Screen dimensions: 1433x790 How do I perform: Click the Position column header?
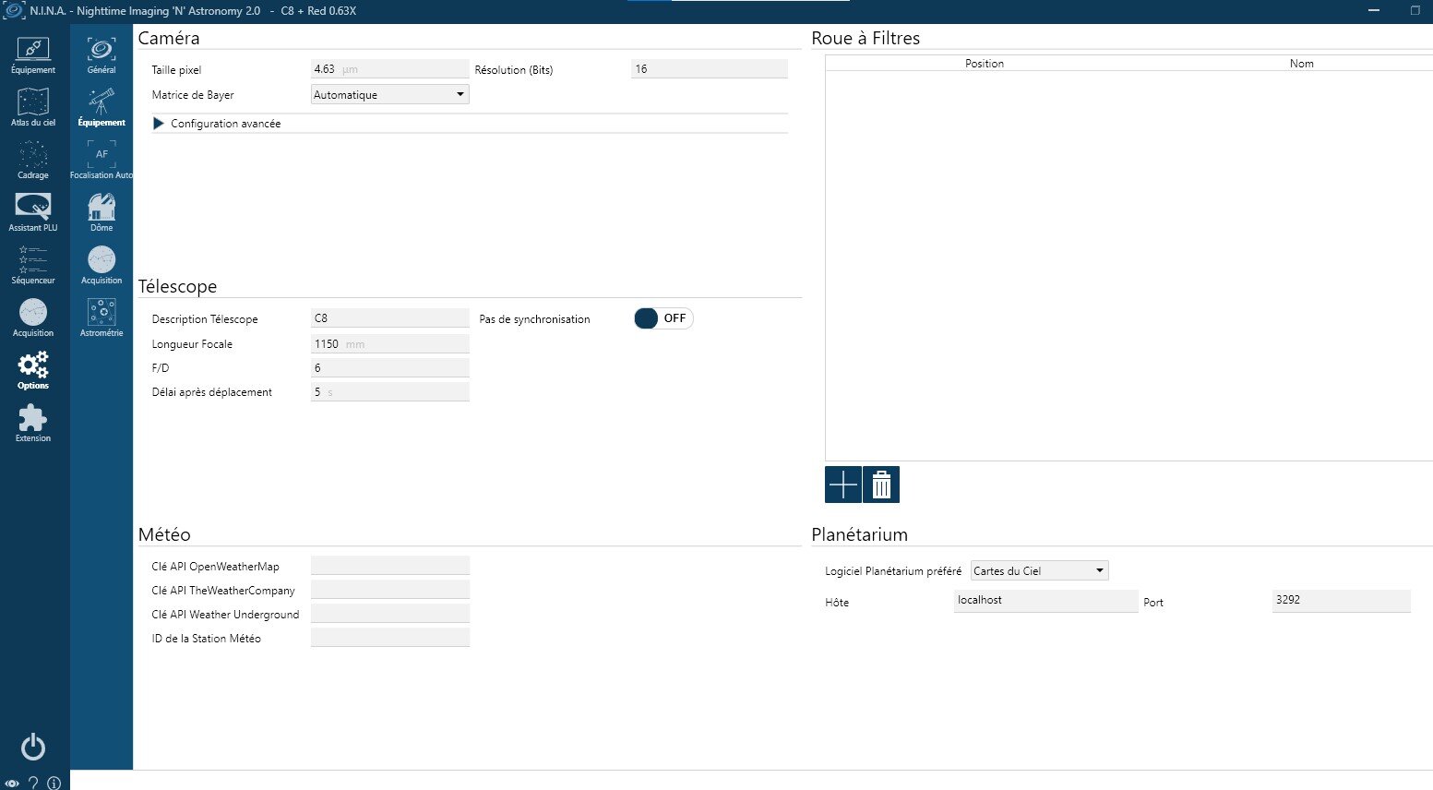pyautogui.click(x=985, y=64)
